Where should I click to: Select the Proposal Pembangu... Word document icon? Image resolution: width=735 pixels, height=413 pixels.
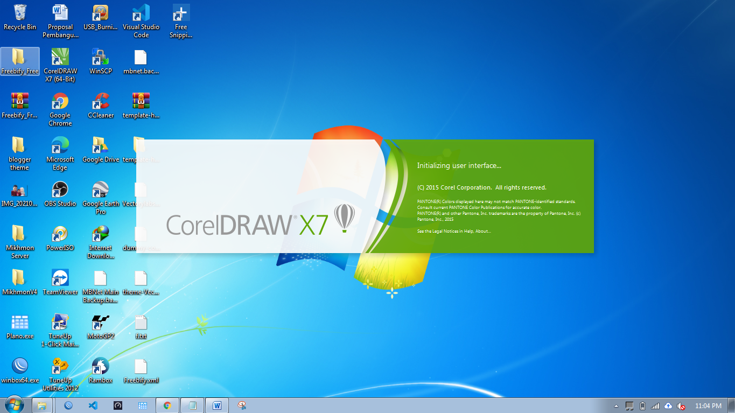click(x=60, y=22)
